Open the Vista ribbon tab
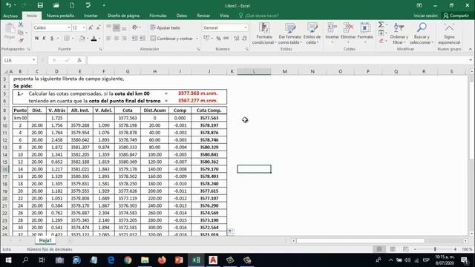The height and width of the screenshot is (267, 475). [224, 16]
